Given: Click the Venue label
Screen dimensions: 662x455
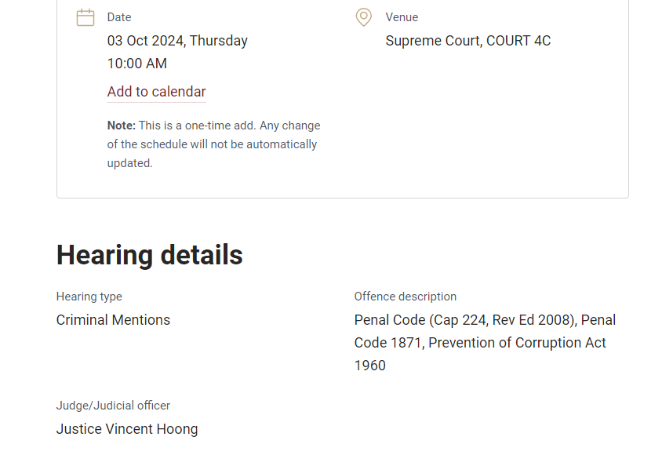Looking at the screenshot, I should pos(402,17).
